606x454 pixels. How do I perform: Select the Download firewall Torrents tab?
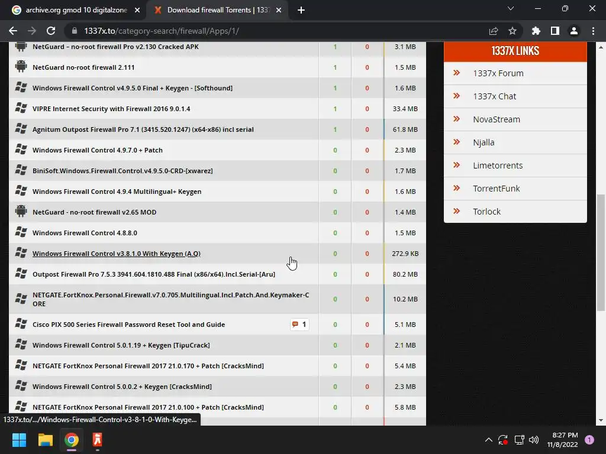pos(218,10)
